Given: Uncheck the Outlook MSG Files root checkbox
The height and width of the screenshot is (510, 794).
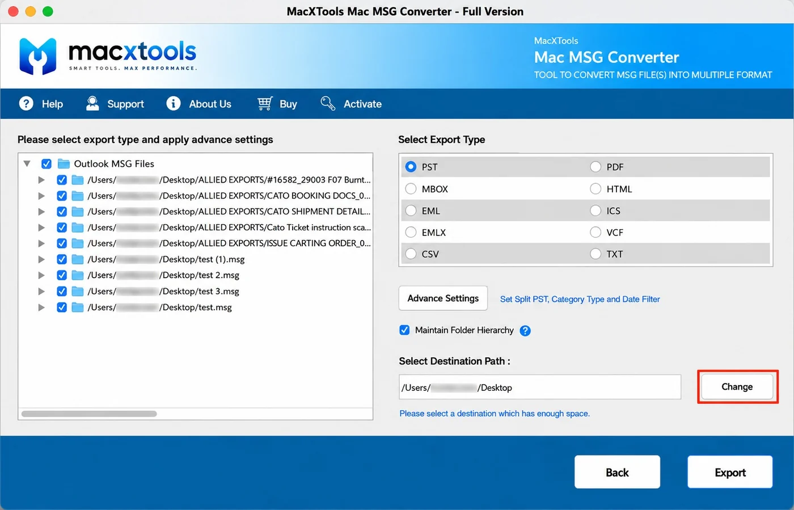Looking at the screenshot, I should click(x=47, y=164).
